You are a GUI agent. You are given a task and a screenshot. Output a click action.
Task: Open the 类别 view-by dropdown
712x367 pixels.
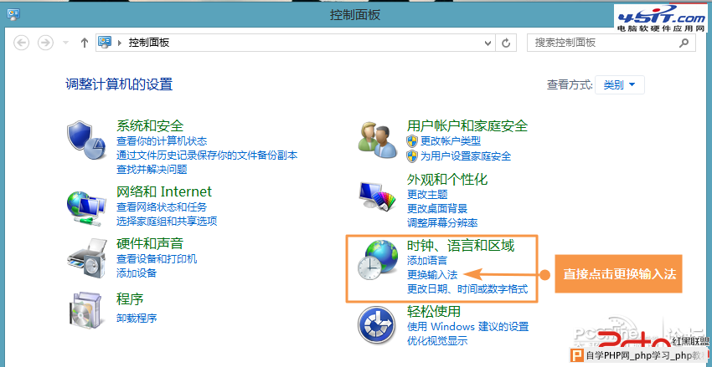pos(619,84)
